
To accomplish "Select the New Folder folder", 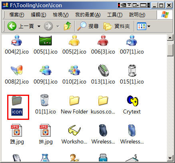I will click(74, 100).
